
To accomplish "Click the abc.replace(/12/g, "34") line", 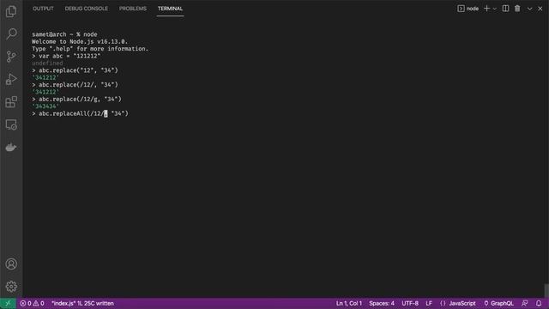I will click(76, 100).
